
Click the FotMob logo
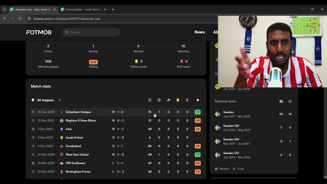point(39,32)
